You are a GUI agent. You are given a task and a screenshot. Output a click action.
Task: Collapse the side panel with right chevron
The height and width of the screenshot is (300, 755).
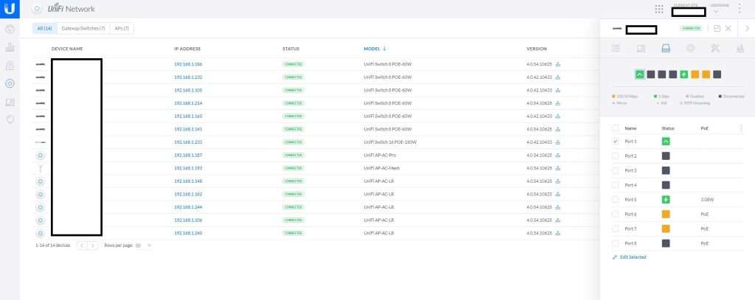[x=748, y=29]
